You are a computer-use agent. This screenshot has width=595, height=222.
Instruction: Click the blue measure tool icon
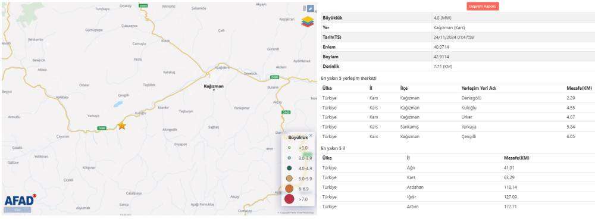point(311,8)
